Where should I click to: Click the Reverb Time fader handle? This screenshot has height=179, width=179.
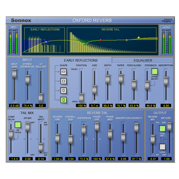click(x=57, y=138)
